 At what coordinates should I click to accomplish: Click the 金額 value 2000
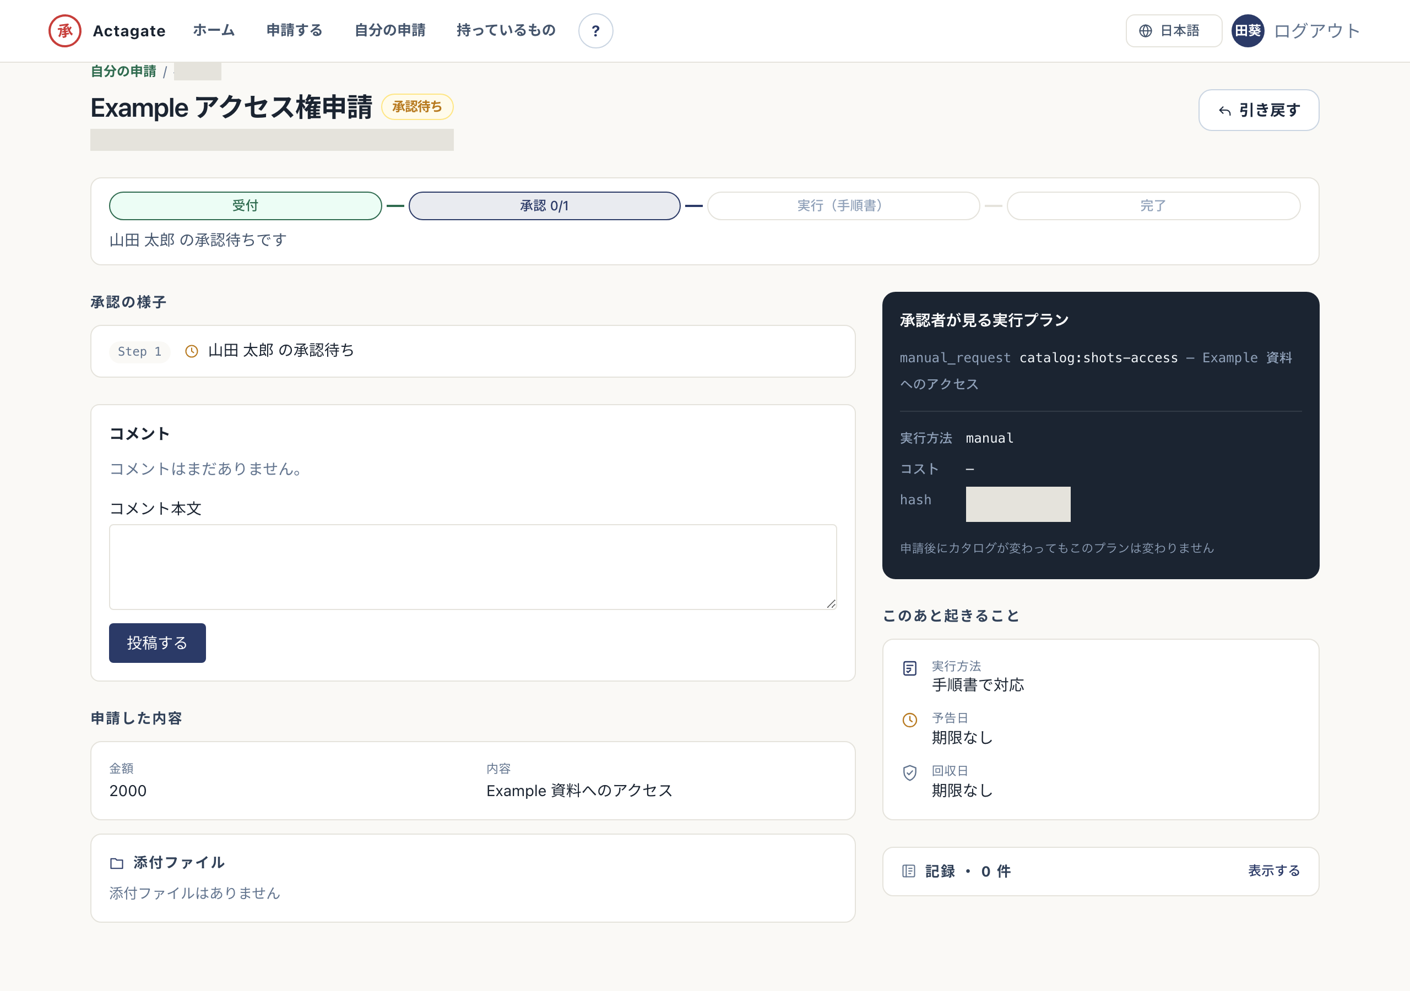[x=128, y=791]
